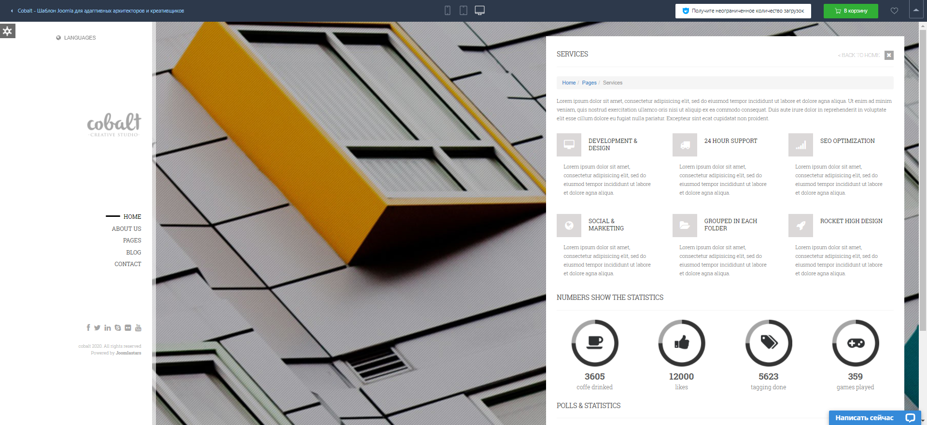This screenshot has width=927, height=425.
Task: Go back using Cobalt title arrow
Action: [x=12, y=11]
